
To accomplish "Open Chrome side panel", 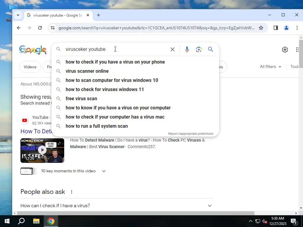I will tap(275, 28).
